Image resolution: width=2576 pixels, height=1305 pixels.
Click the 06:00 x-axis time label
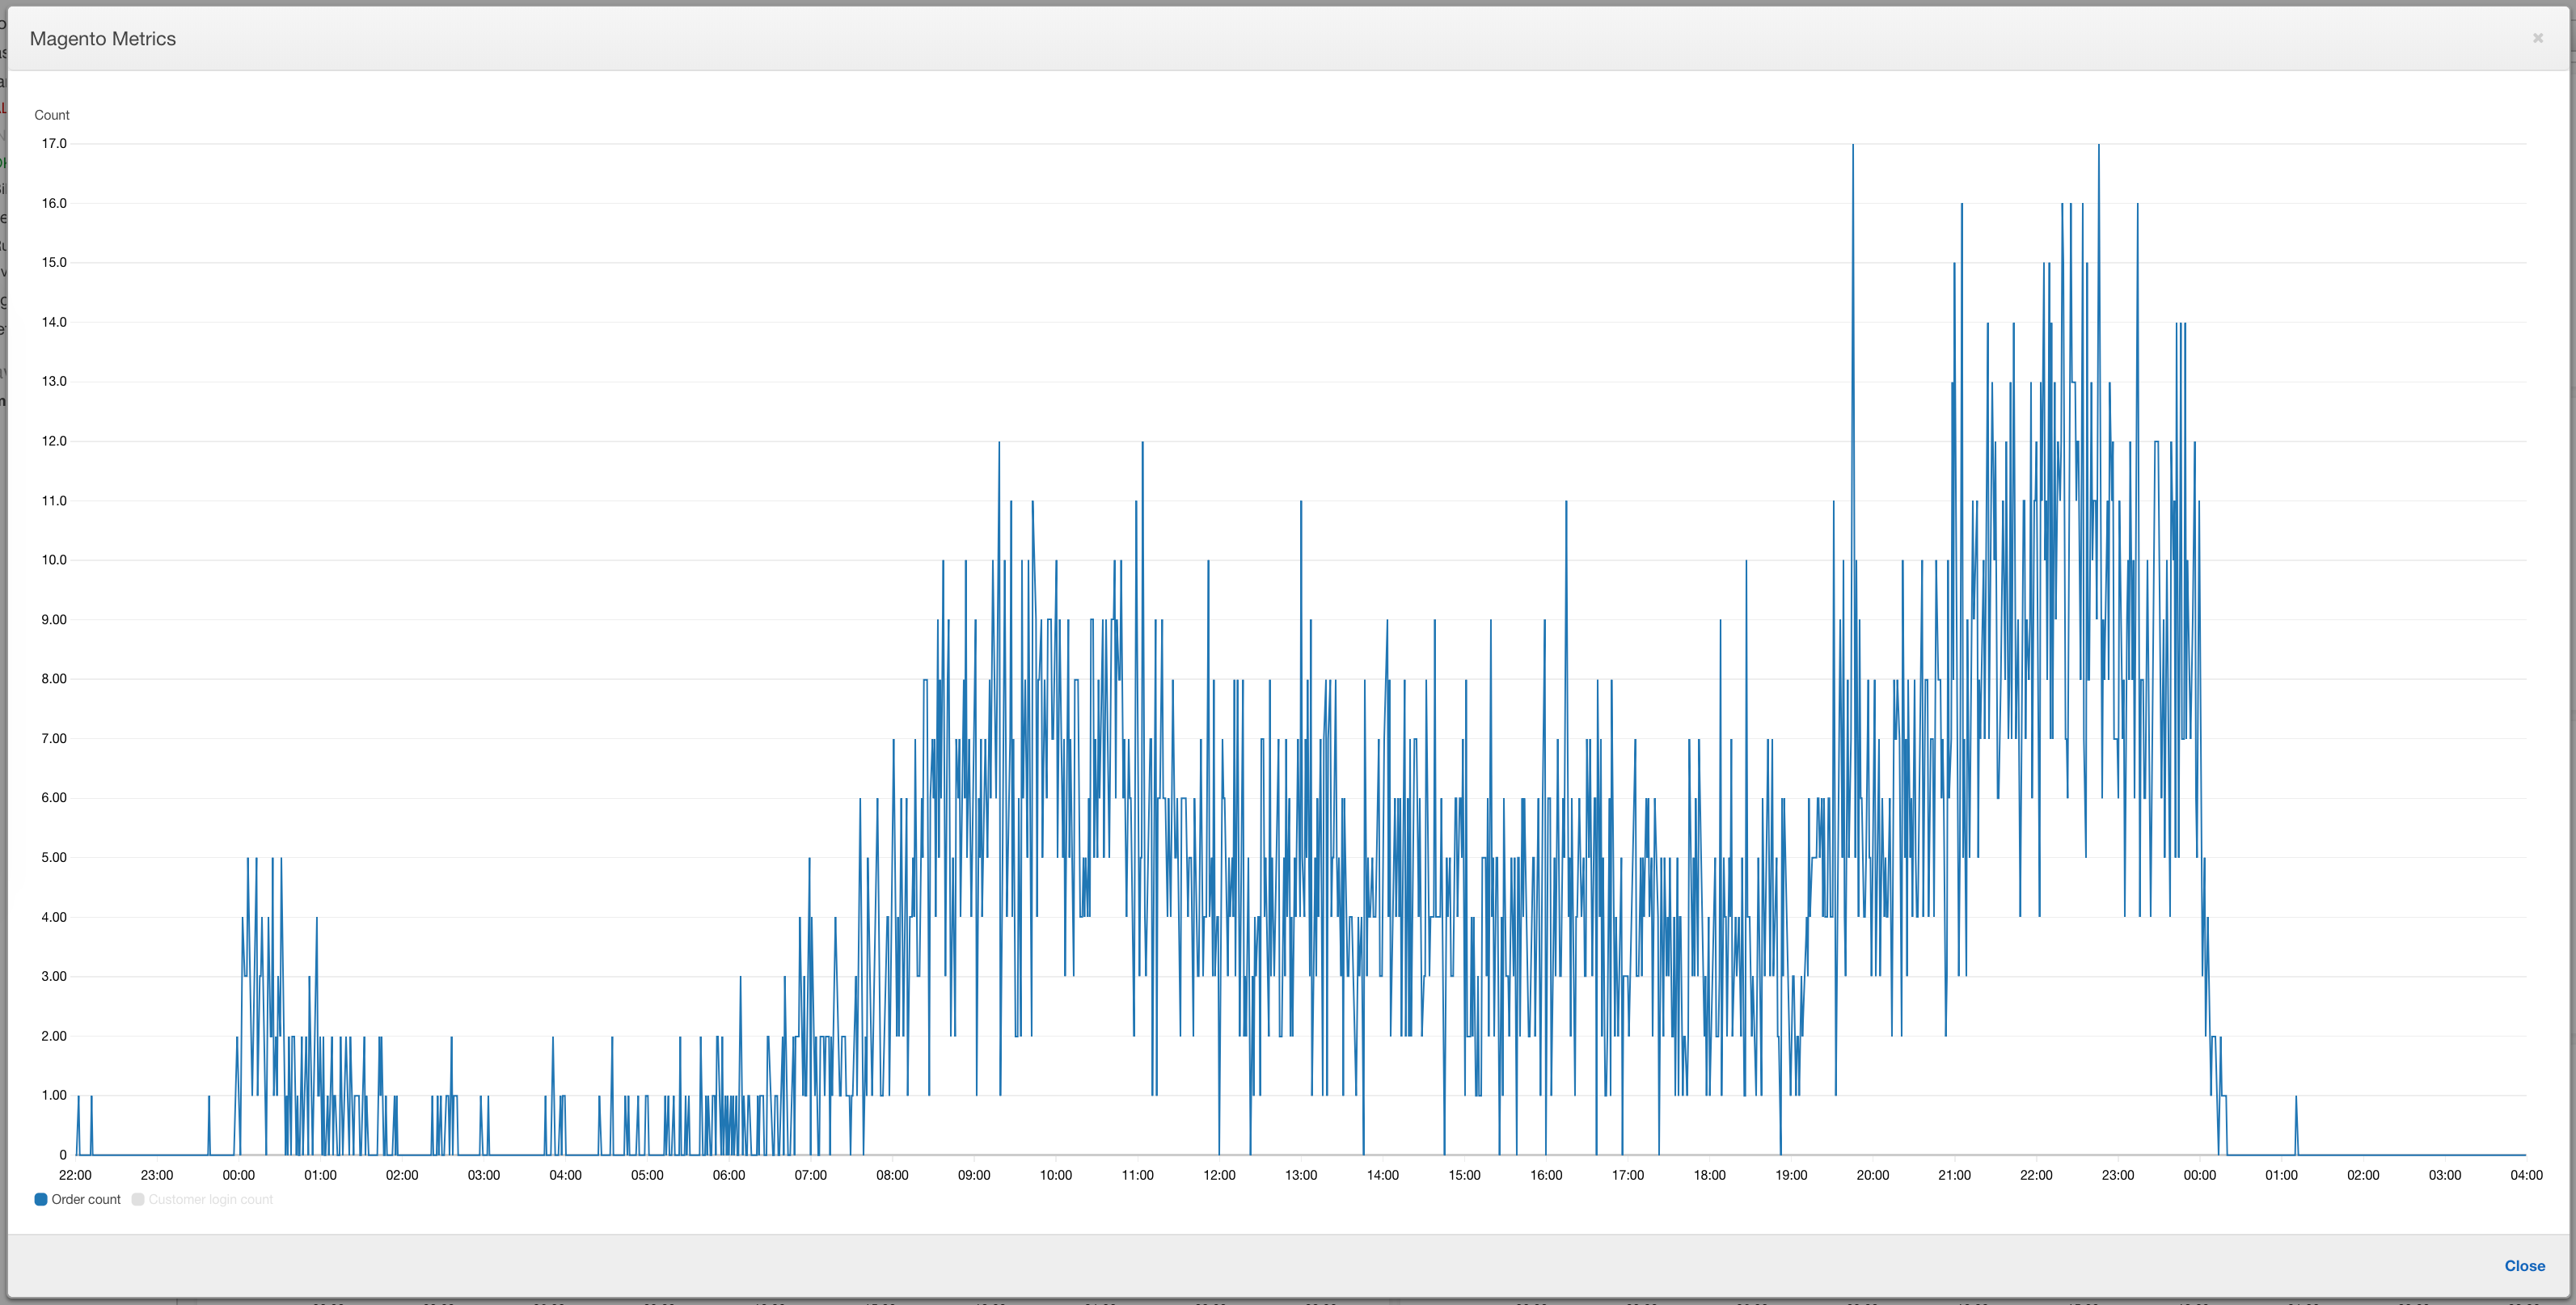tap(729, 1175)
